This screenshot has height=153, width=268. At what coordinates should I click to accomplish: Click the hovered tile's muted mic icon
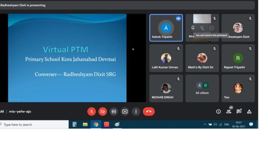(x=202, y=28)
